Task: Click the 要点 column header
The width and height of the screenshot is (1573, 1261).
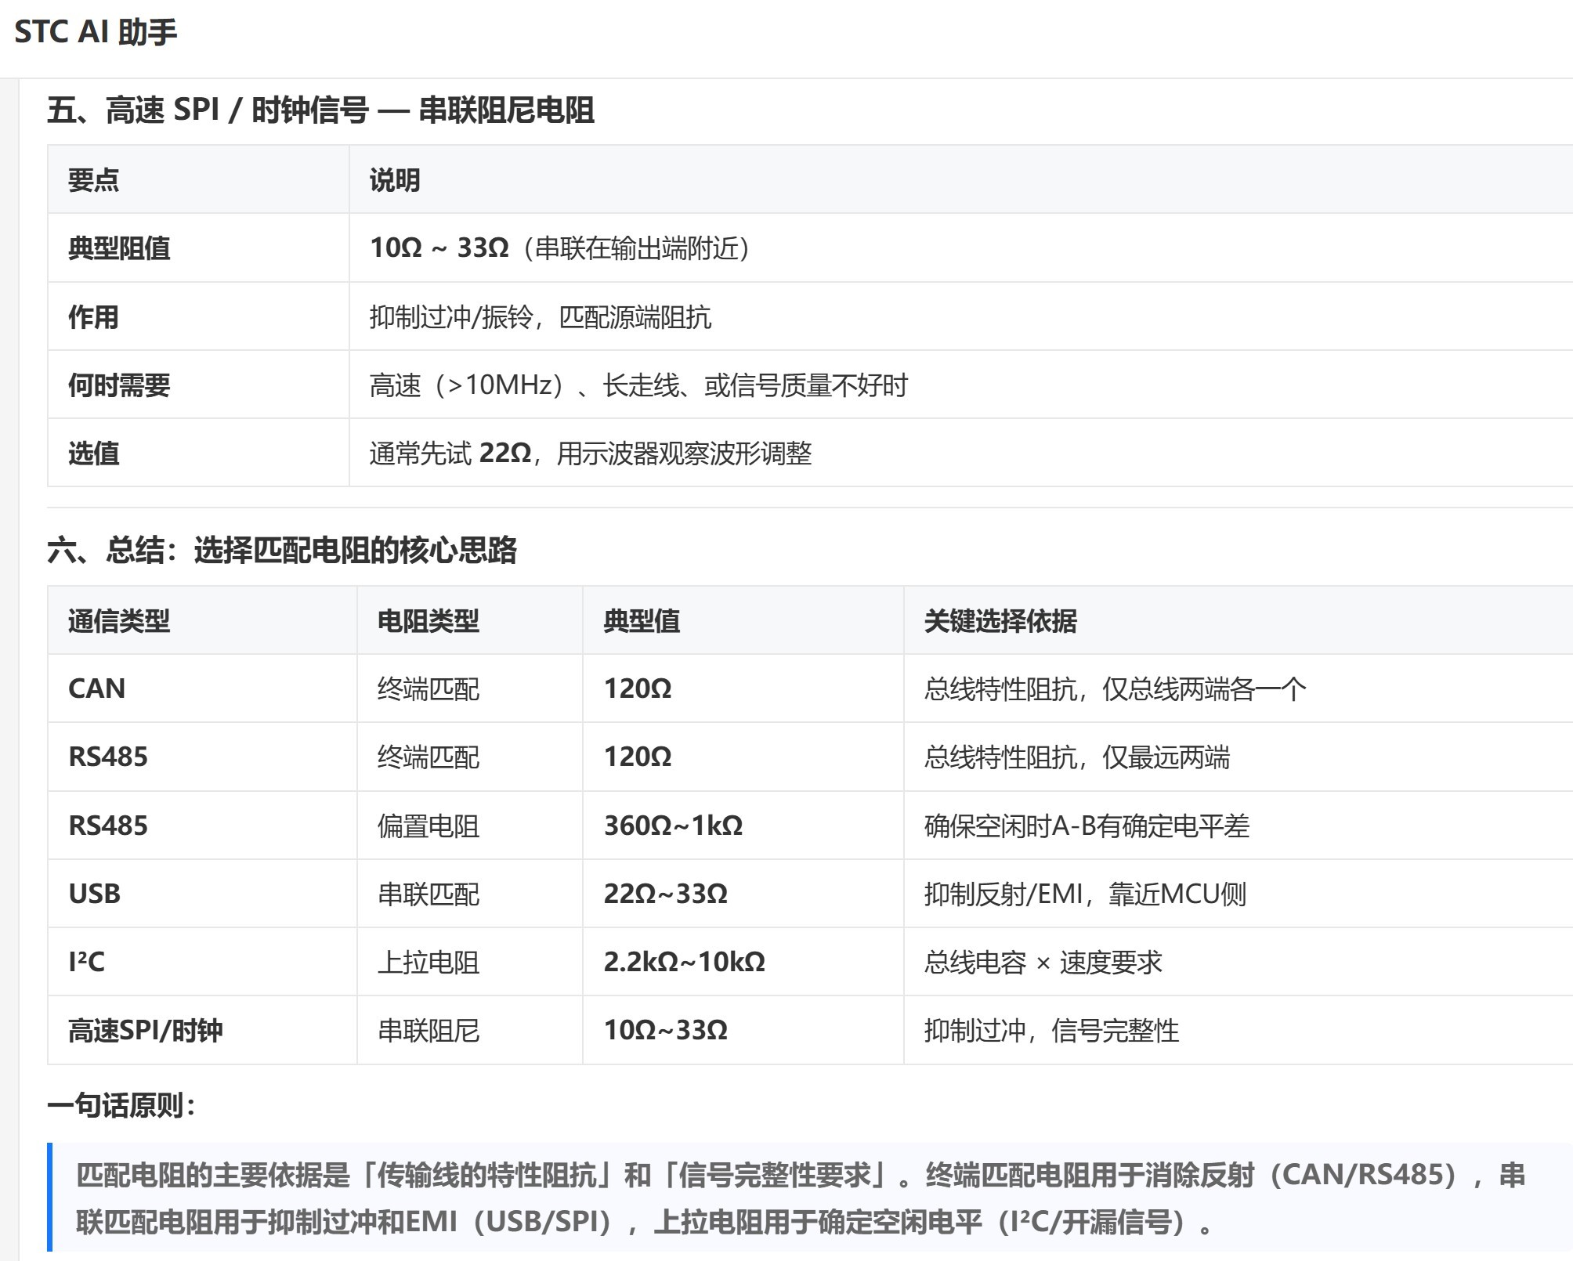Action: click(93, 180)
